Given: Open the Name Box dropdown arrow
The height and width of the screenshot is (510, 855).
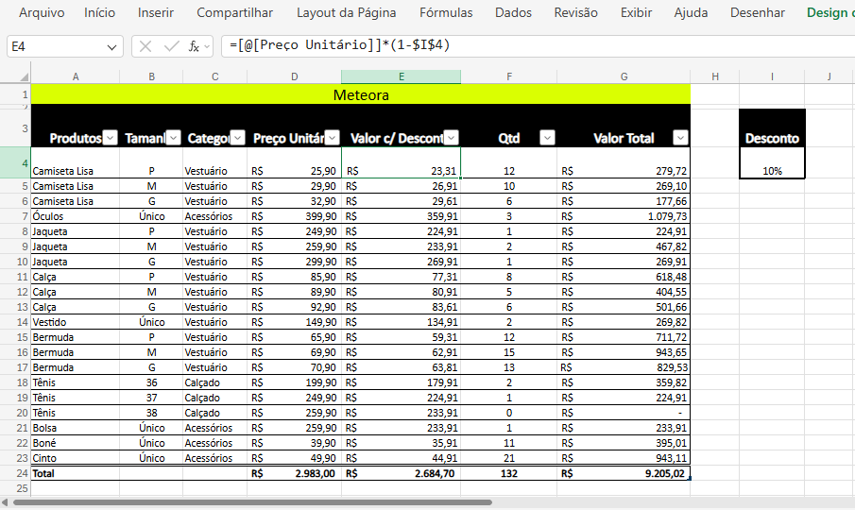Looking at the screenshot, I should (x=111, y=47).
